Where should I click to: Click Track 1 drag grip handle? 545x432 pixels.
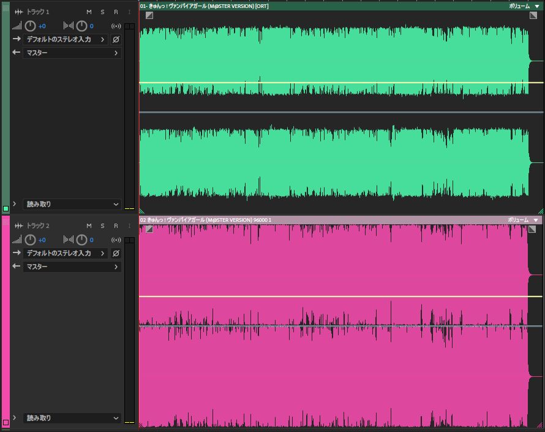(x=6, y=8)
